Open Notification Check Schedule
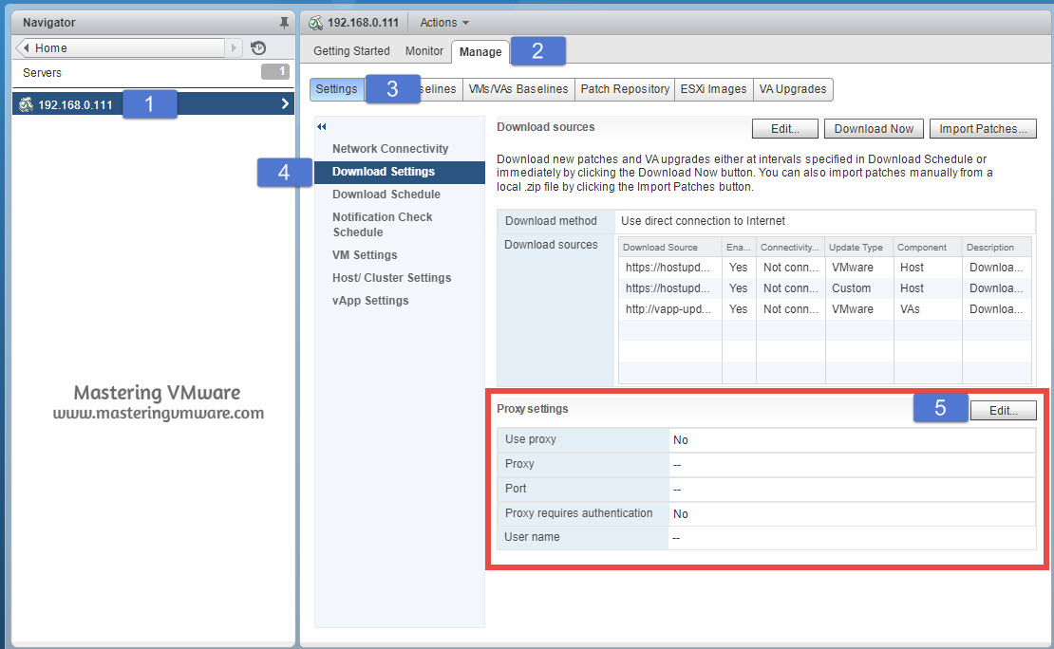 [x=382, y=224]
